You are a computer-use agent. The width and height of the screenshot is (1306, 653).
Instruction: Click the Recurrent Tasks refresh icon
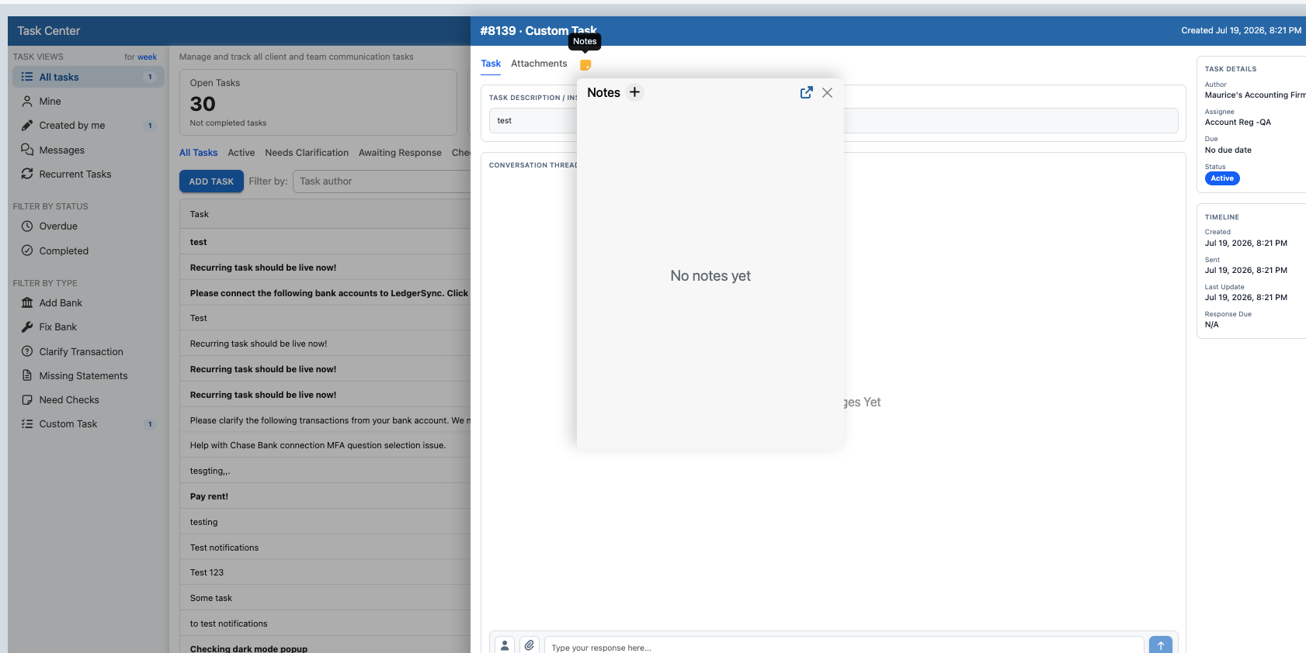(27, 174)
